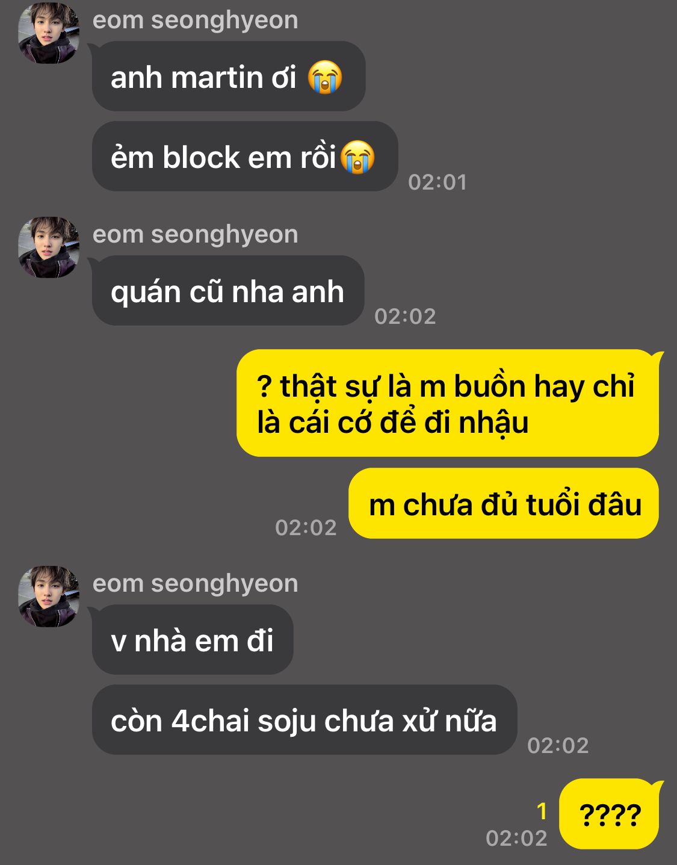This screenshot has width=677, height=865.
Task: Select the 'ẻm block em rồi' bubble
Action: click(245, 157)
